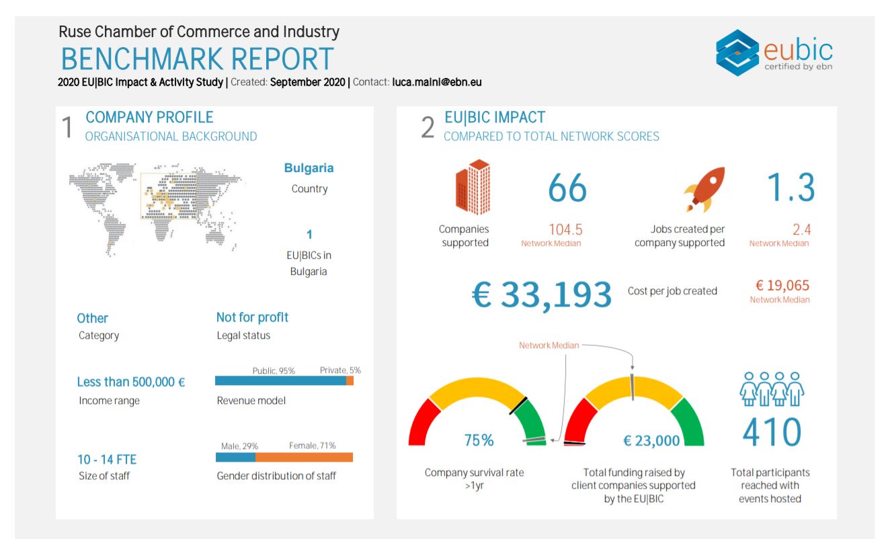The width and height of the screenshot is (892, 539).
Task: Click the orange Private 5% revenue segment
Action: [x=350, y=380]
